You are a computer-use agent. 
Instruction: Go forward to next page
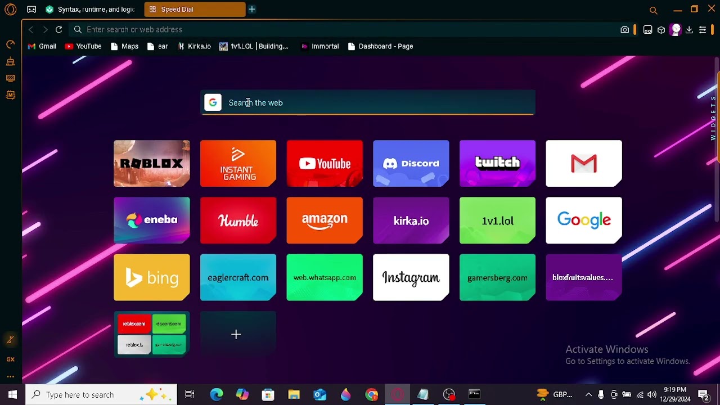pos(45,29)
